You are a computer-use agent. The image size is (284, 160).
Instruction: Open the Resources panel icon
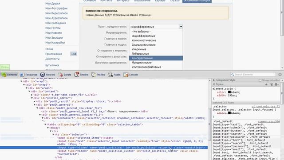22,75
